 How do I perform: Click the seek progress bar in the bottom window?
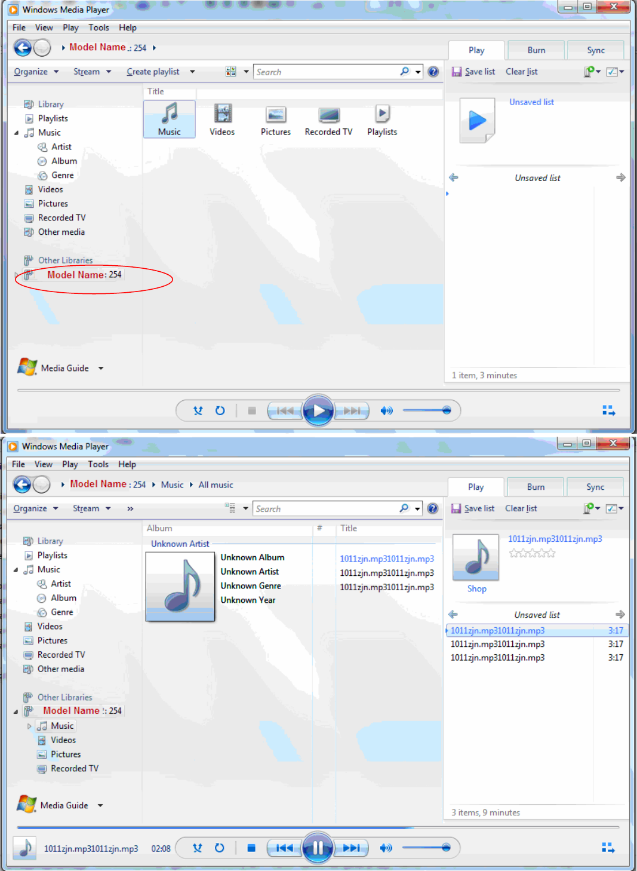318,827
